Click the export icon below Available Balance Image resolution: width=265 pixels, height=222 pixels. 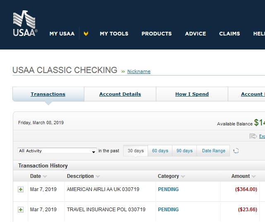tap(253, 136)
